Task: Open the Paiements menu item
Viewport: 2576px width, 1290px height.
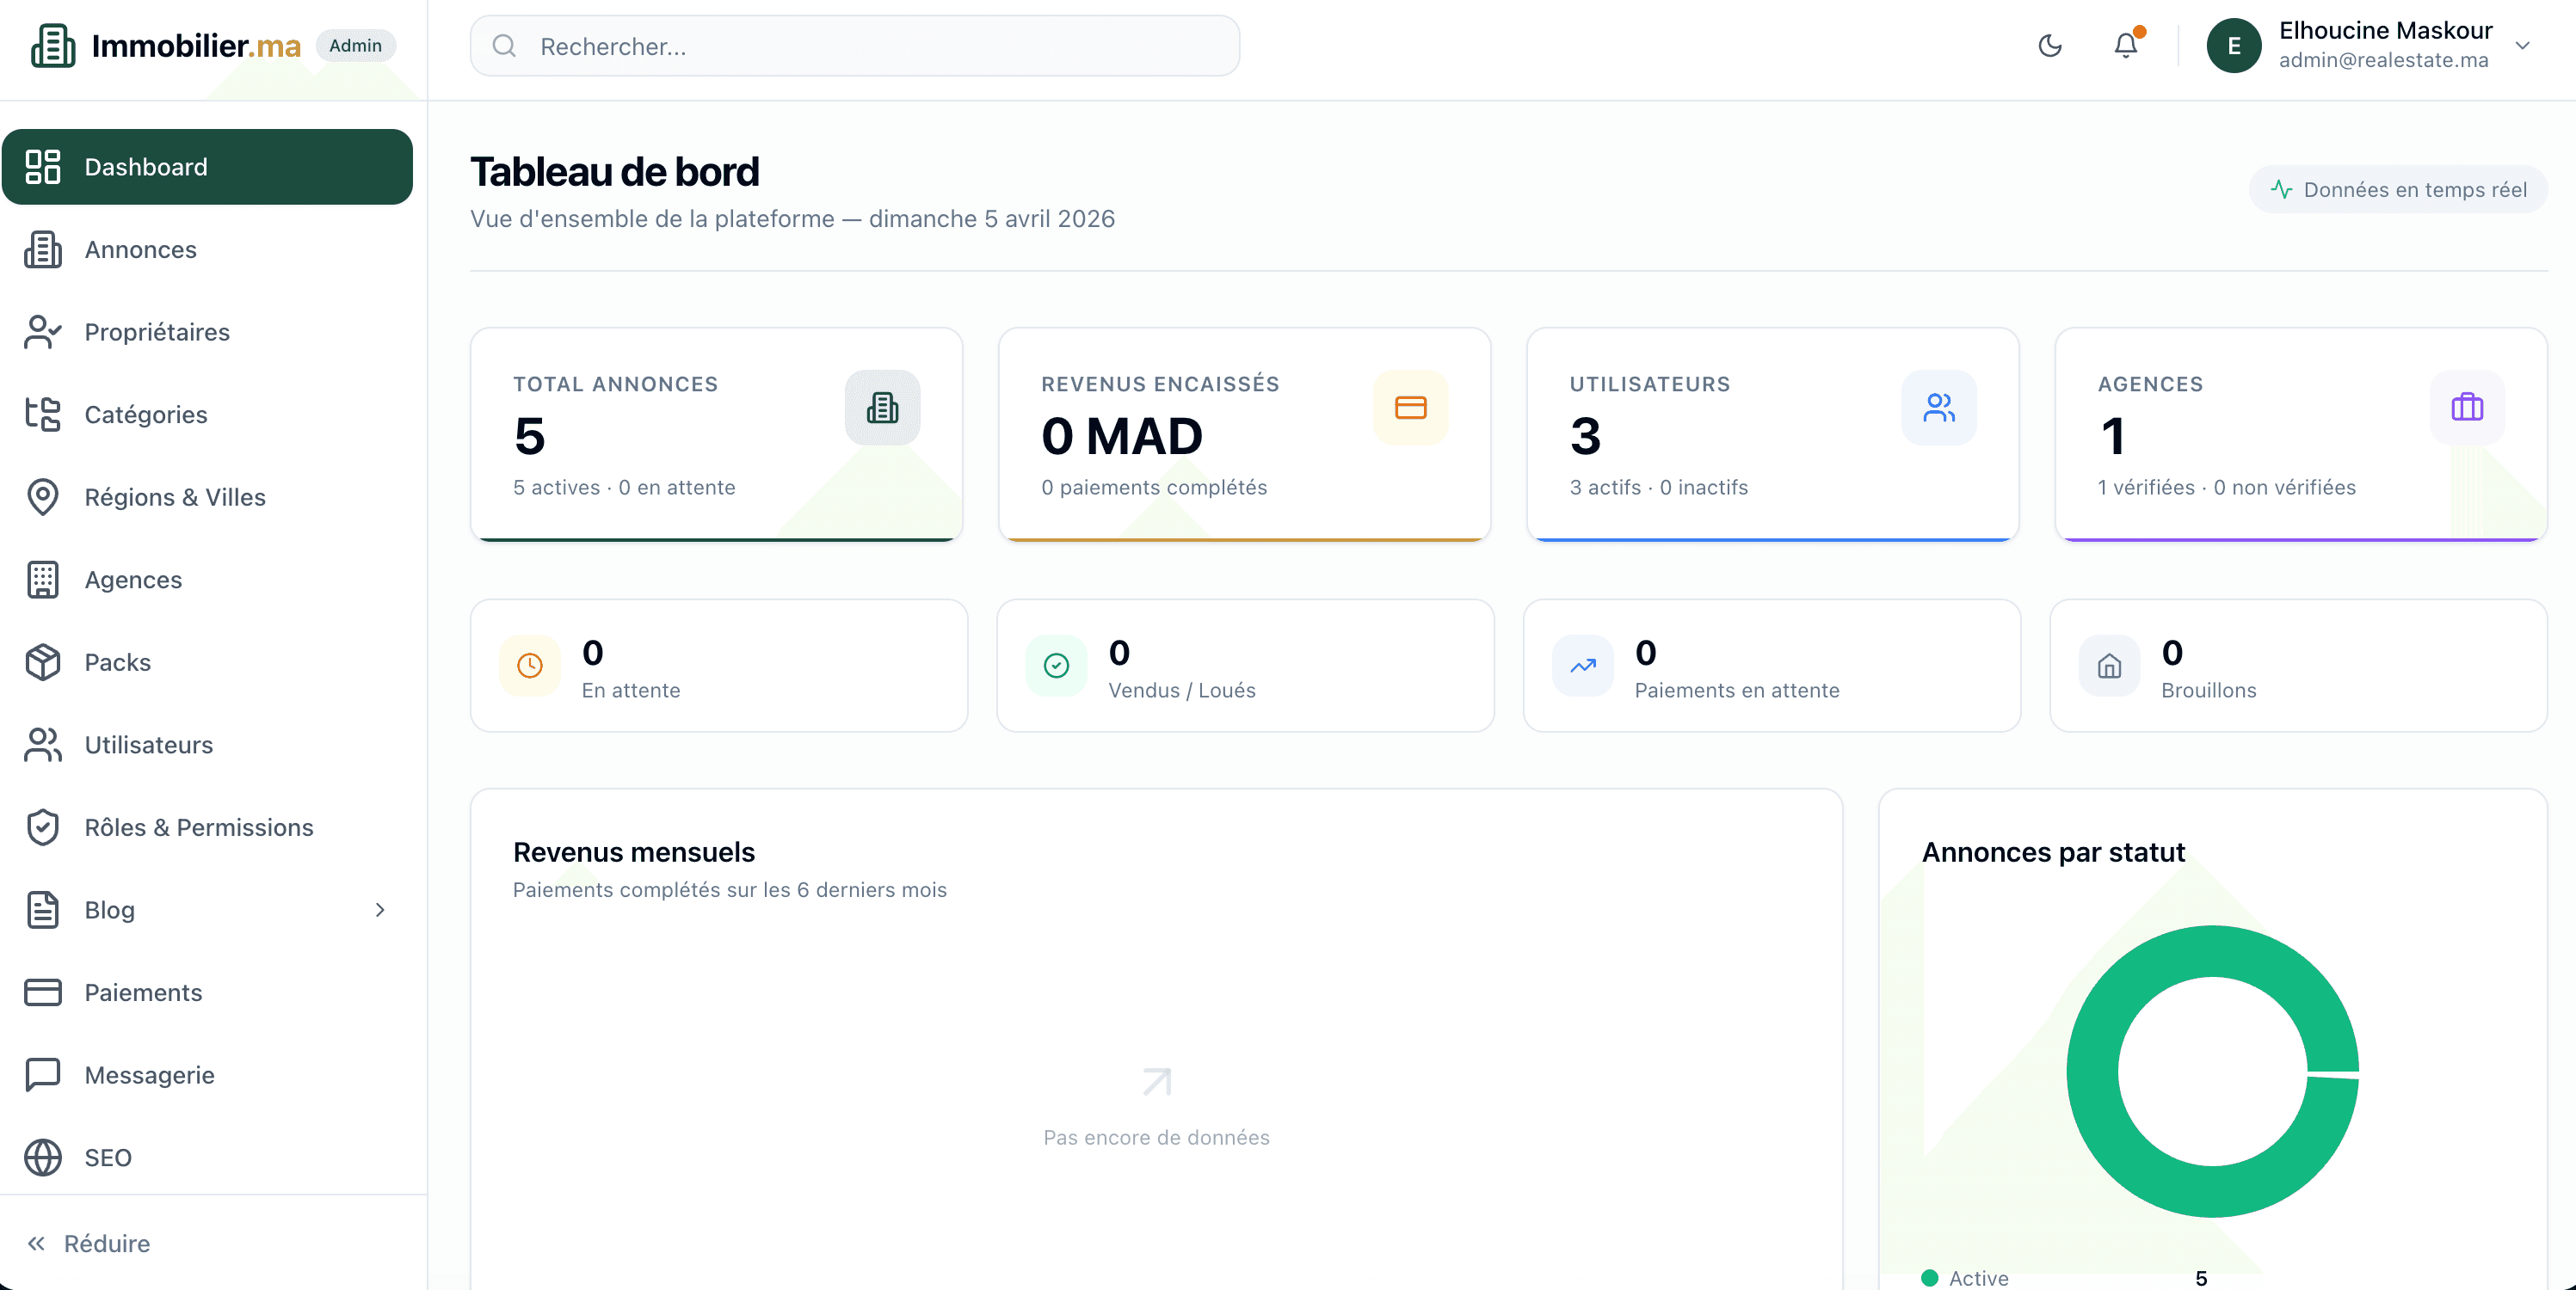Action: [142, 992]
